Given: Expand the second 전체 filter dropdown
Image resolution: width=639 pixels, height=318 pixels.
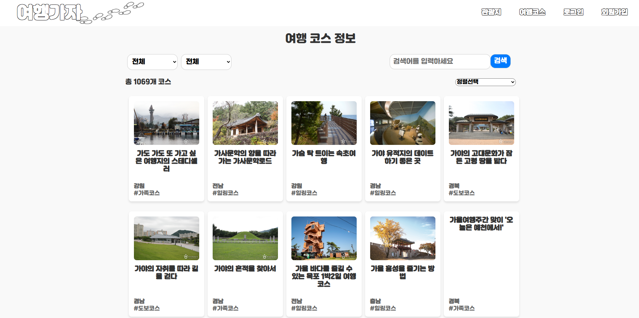Looking at the screenshot, I should coord(206,62).
